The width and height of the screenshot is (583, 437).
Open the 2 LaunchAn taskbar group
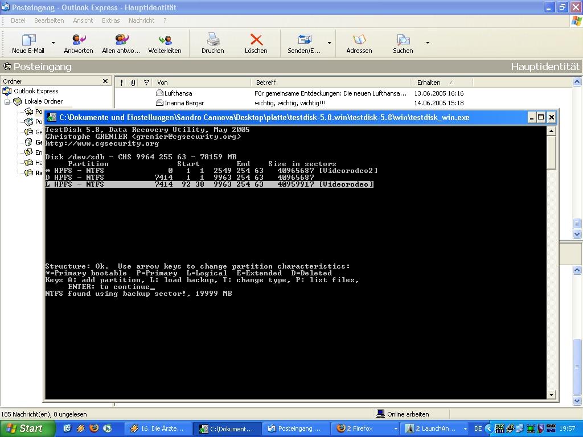coord(434,429)
